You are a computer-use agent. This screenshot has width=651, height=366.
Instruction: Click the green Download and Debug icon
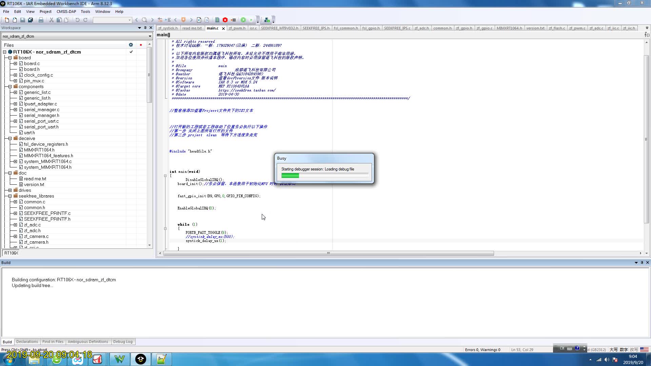click(243, 20)
